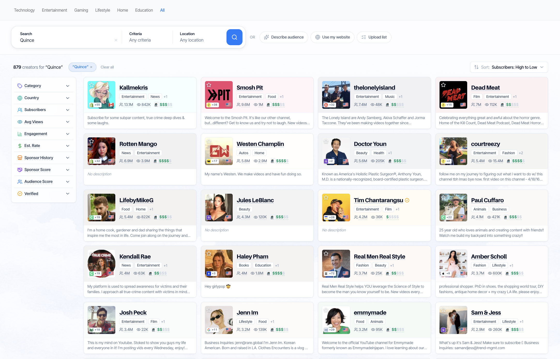560x359 pixels.
Task: Expand the Country filter
Action: [44, 98]
